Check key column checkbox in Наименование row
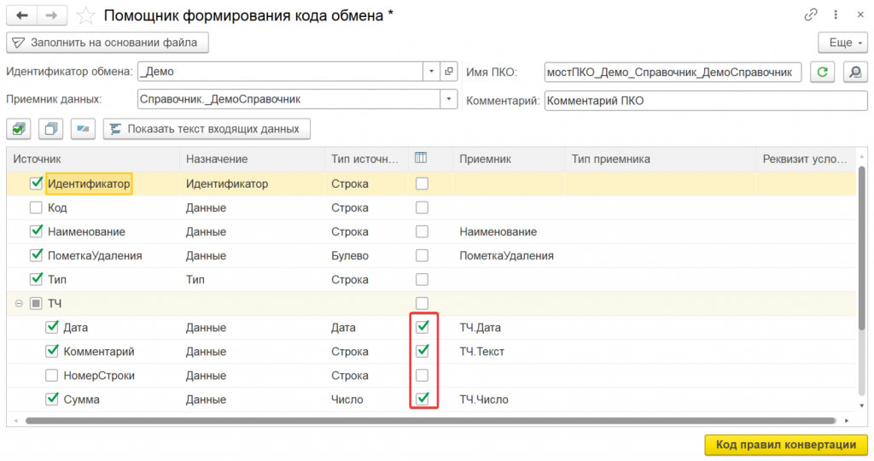 [x=422, y=231]
